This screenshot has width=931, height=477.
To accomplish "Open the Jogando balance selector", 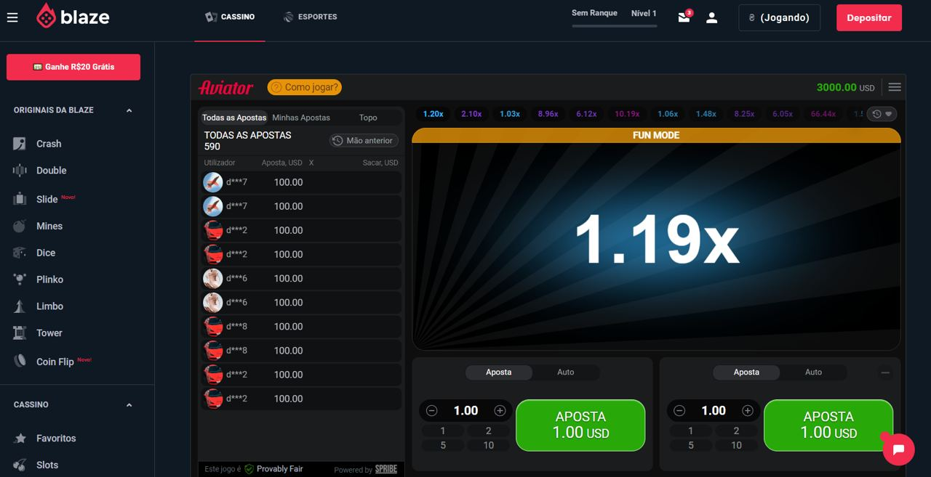I will pyautogui.click(x=779, y=17).
